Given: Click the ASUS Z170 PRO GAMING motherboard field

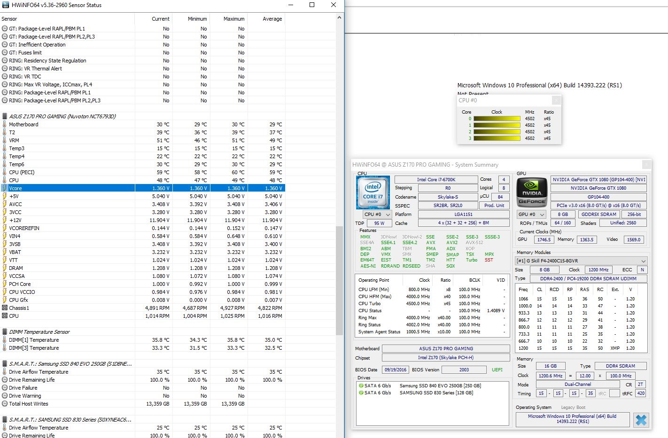Looking at the screenshot, I should (446, 348).
